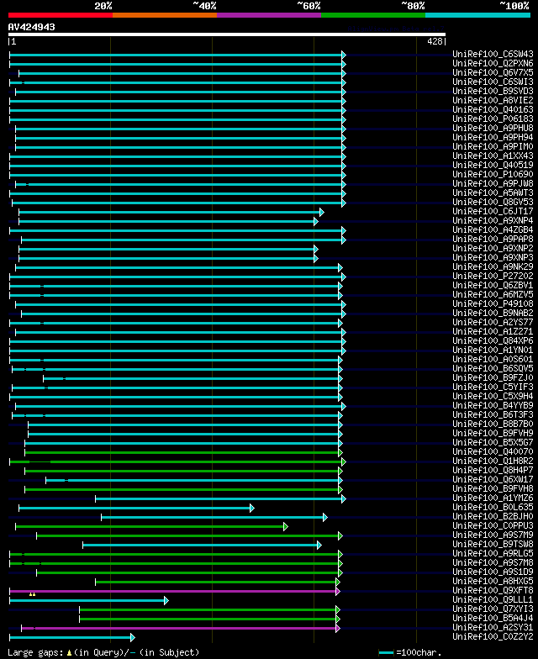Select the UniRef100_Q8H4P7 label
Screen dimensions: 538x659
[493, 470]
